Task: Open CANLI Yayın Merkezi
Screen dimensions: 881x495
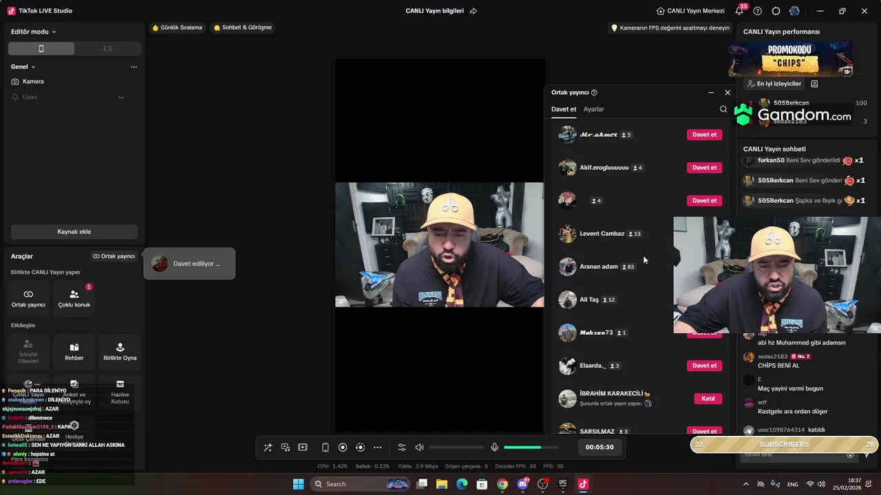Action: coord(690,11)
